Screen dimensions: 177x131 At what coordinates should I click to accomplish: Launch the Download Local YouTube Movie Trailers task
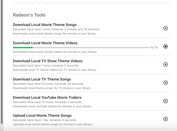(x=166, y=101)
